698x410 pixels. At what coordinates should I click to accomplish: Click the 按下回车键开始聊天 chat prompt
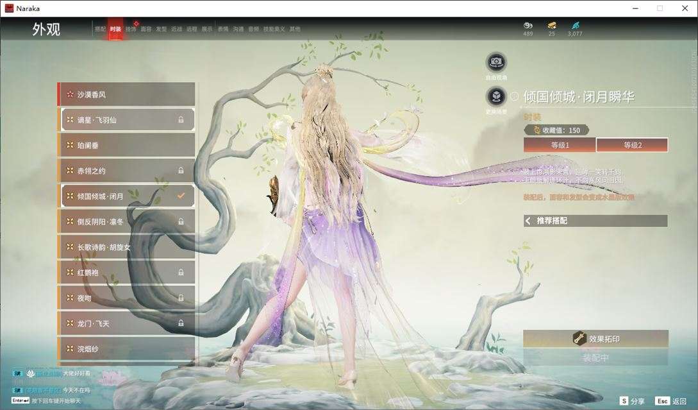(56, 400)
